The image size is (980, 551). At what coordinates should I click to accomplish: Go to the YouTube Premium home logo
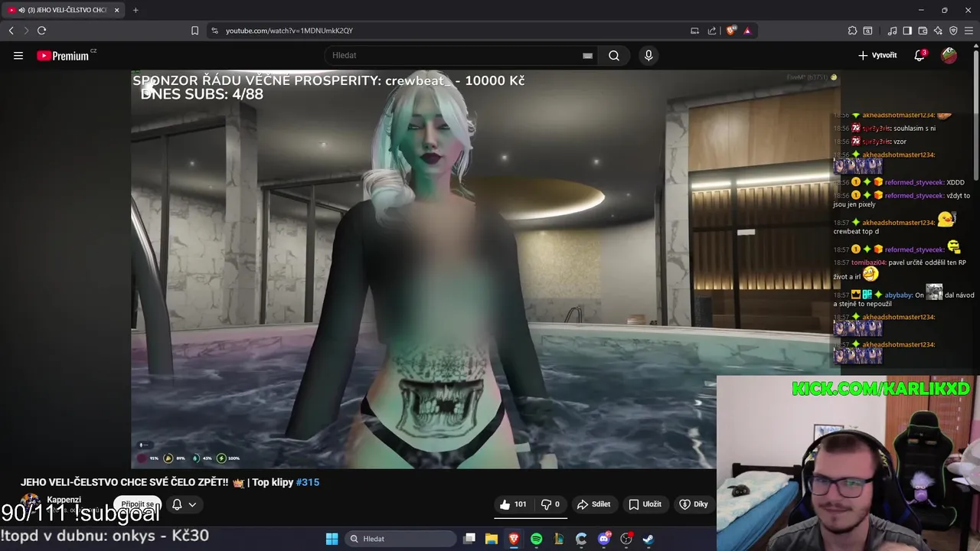[x=63, y=56]
